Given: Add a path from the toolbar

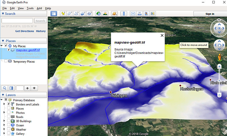Looking at the screenshot, I should coord(76,14).
